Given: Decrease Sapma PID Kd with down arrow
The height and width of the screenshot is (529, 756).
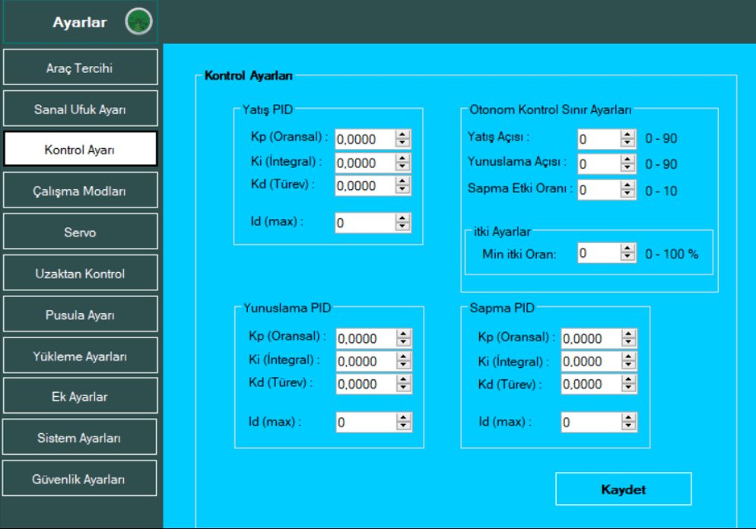Looking at the screenshot, I should (629, 388).
